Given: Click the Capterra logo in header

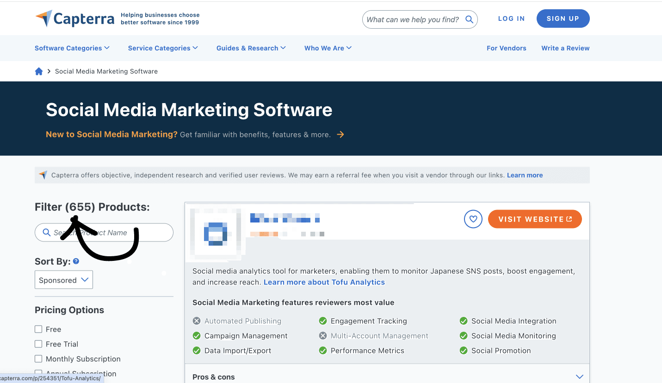Looking at the screenshot, I should [74, 19].
